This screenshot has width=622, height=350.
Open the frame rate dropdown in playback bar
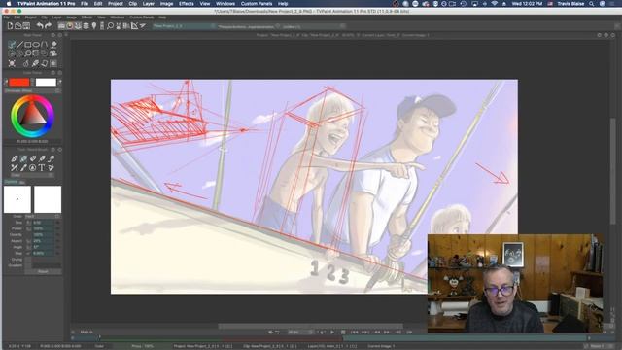[300, 332]
